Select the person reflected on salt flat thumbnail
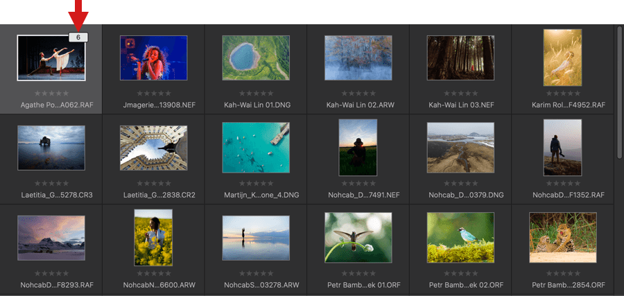This screenshot has height=296, width=624. point(256,238)
